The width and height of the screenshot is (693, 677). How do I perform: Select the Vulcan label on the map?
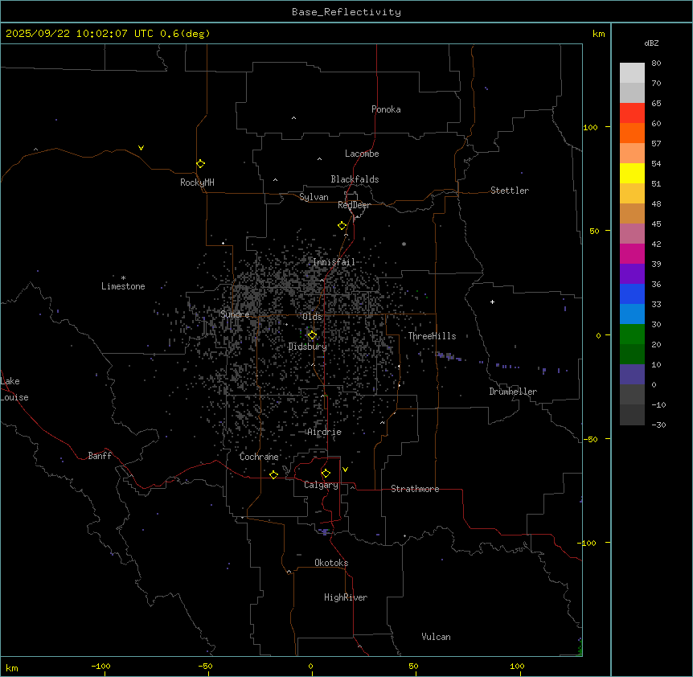[x=436, y=637]
